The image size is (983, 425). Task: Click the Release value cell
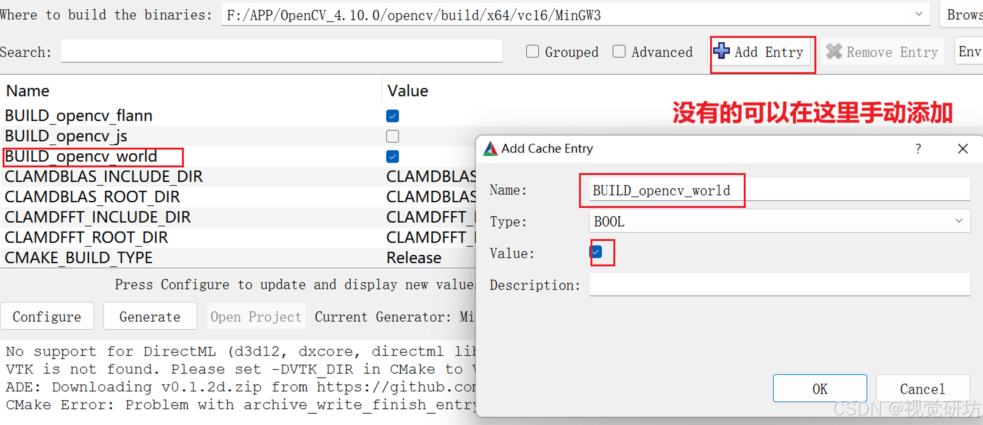413,257
